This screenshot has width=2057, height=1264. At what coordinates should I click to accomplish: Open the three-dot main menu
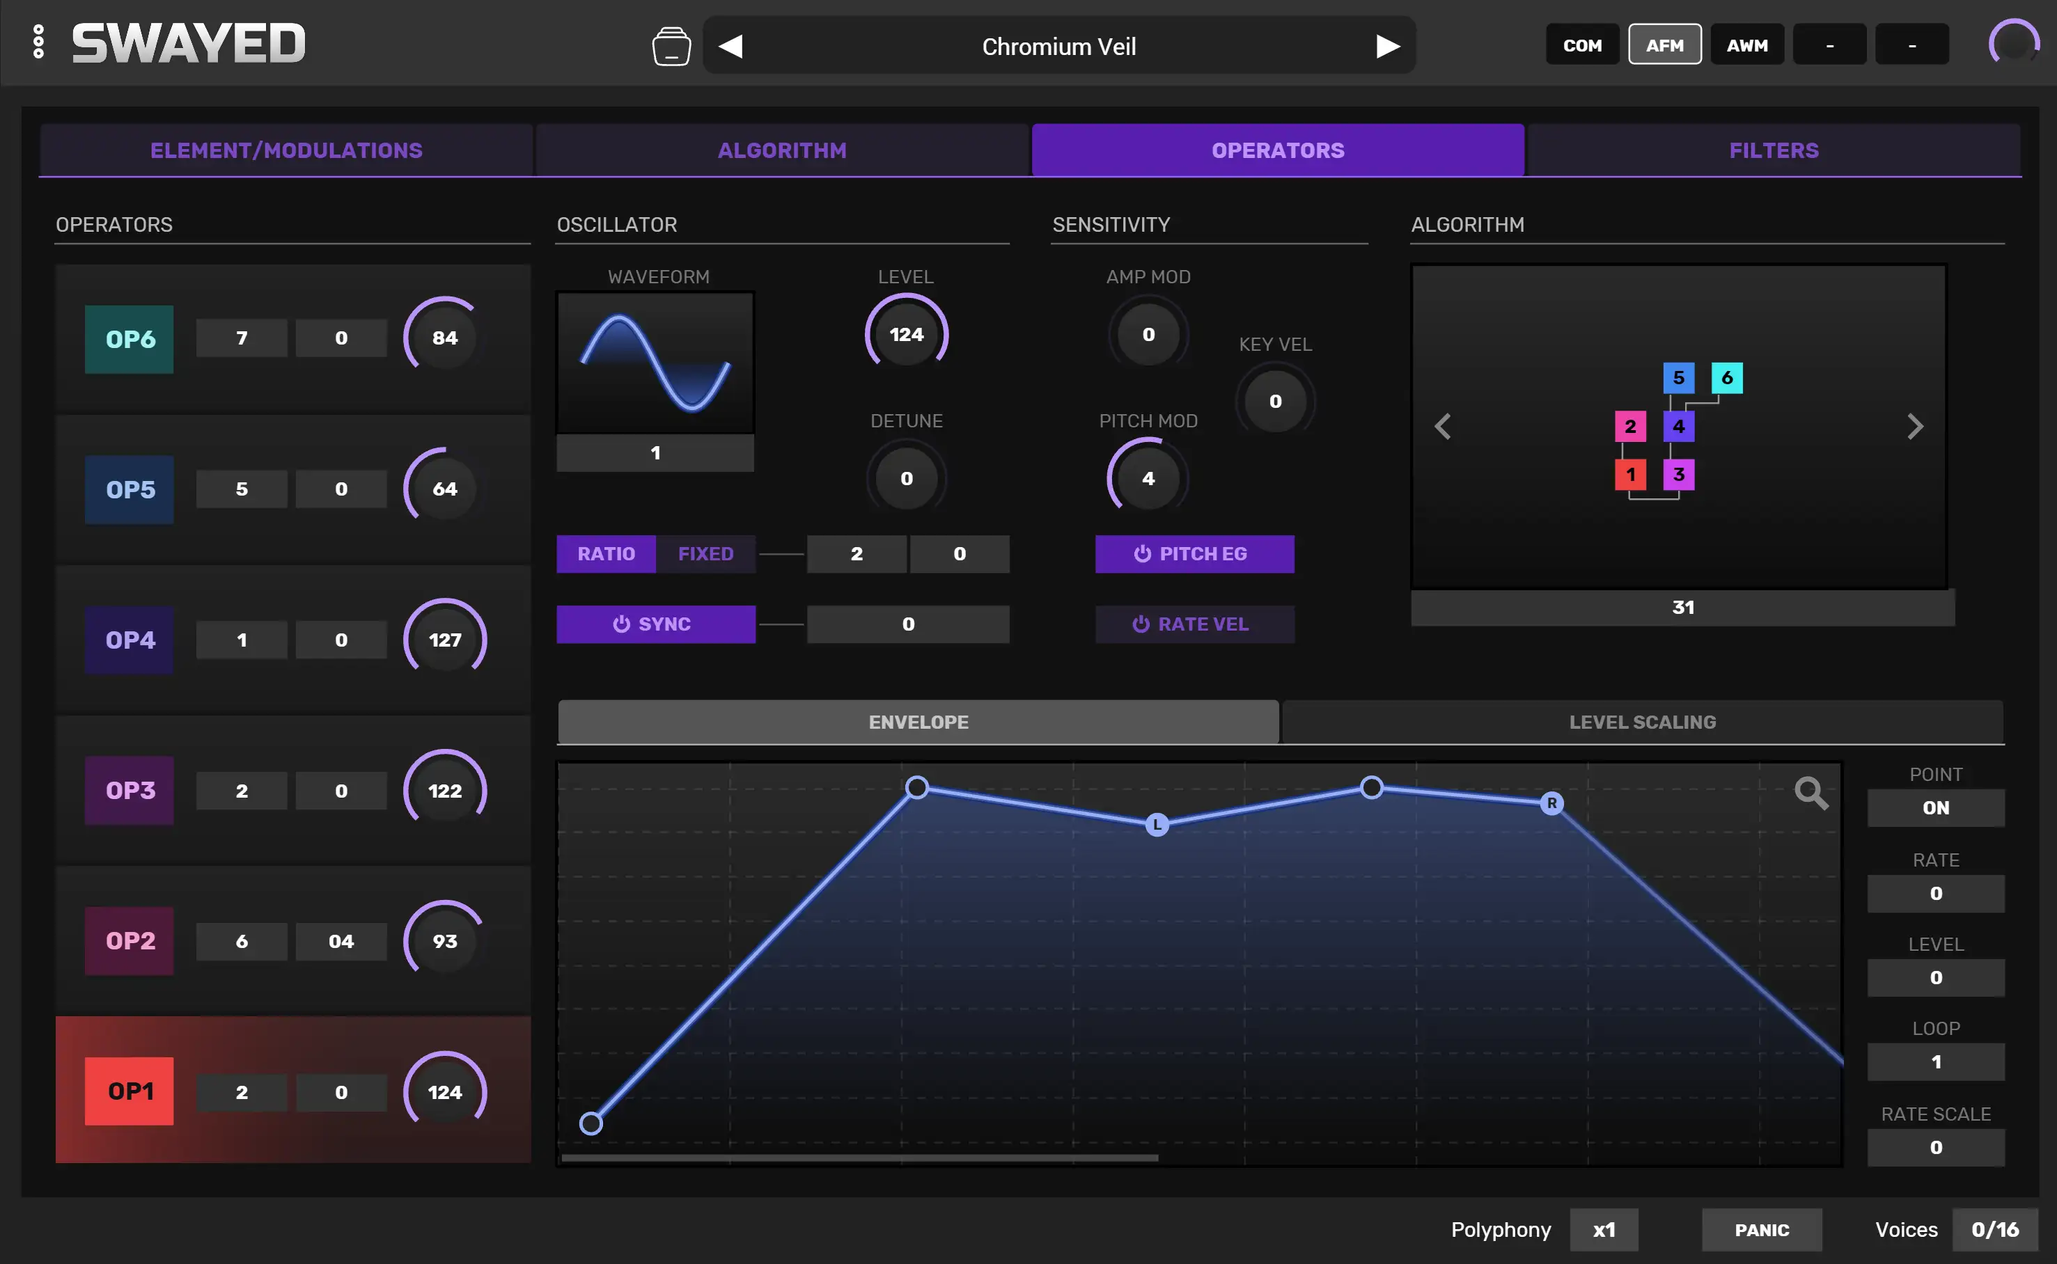38,42
